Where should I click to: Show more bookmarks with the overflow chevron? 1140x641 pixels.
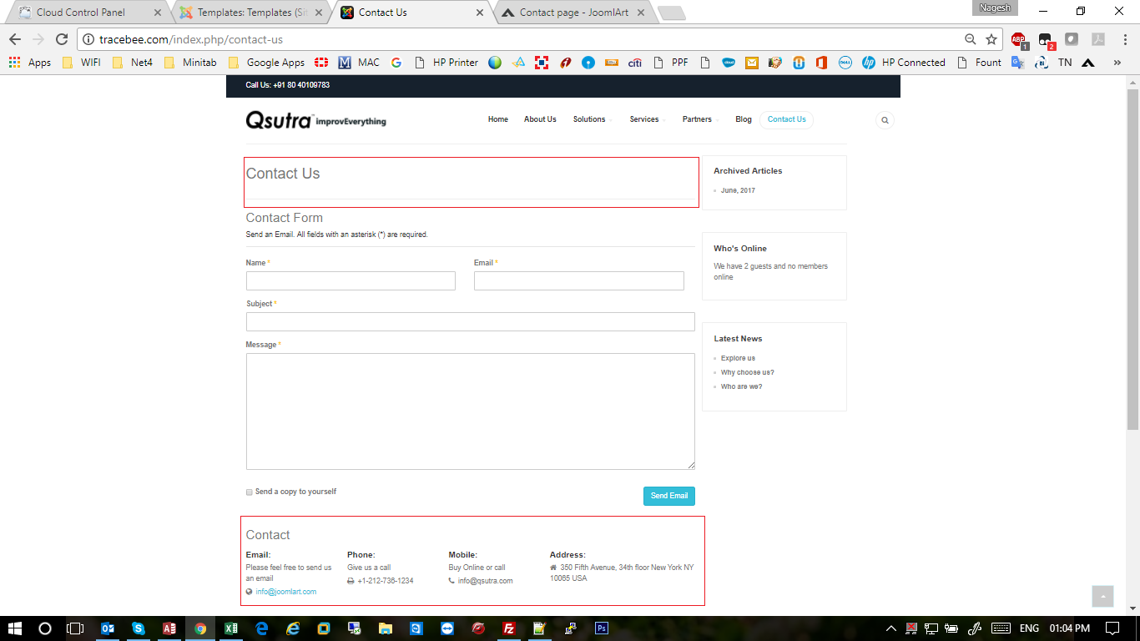coord(1117,63)
